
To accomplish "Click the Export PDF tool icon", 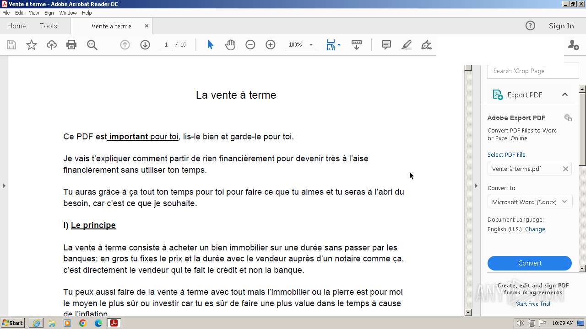I will click(498, 95).
